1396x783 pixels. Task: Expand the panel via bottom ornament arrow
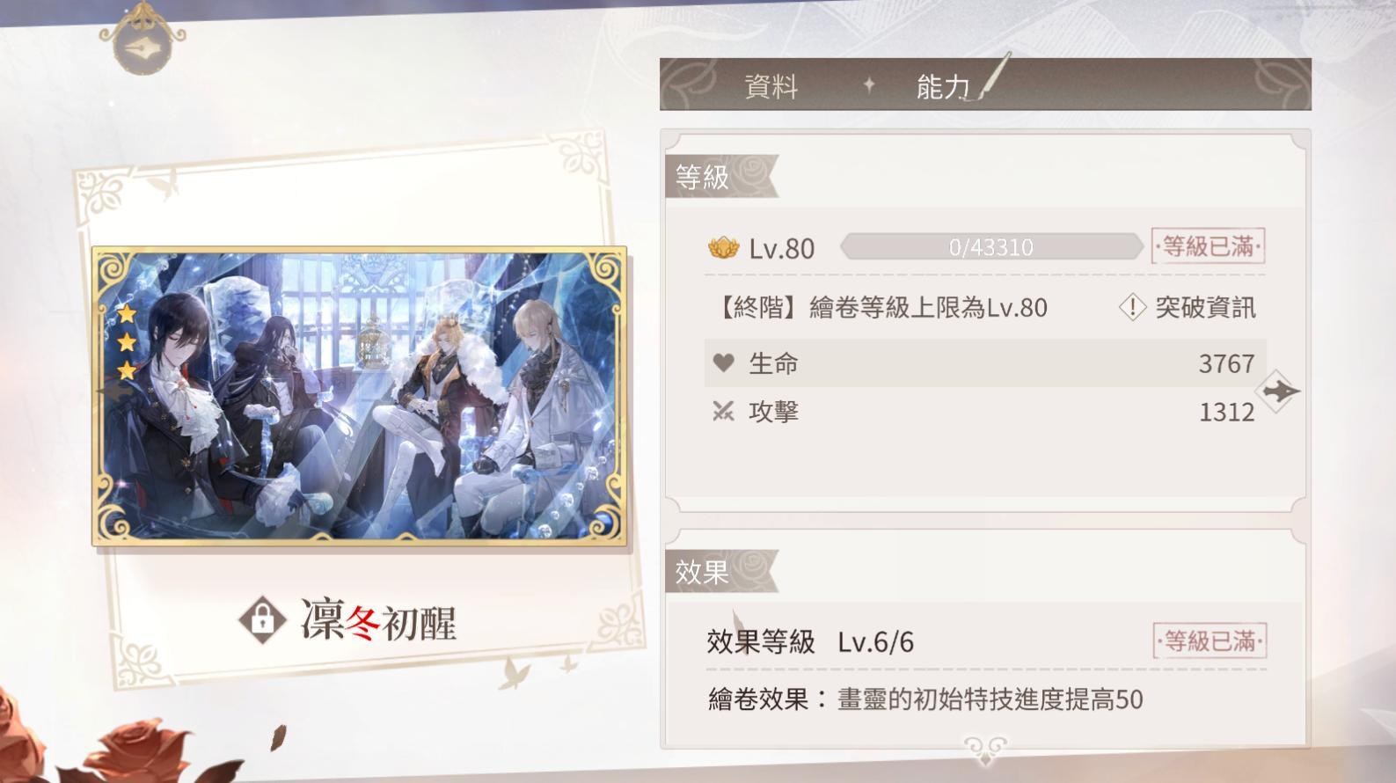(985, 749)
